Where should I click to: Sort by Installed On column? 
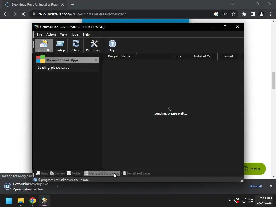coord(202,56)
